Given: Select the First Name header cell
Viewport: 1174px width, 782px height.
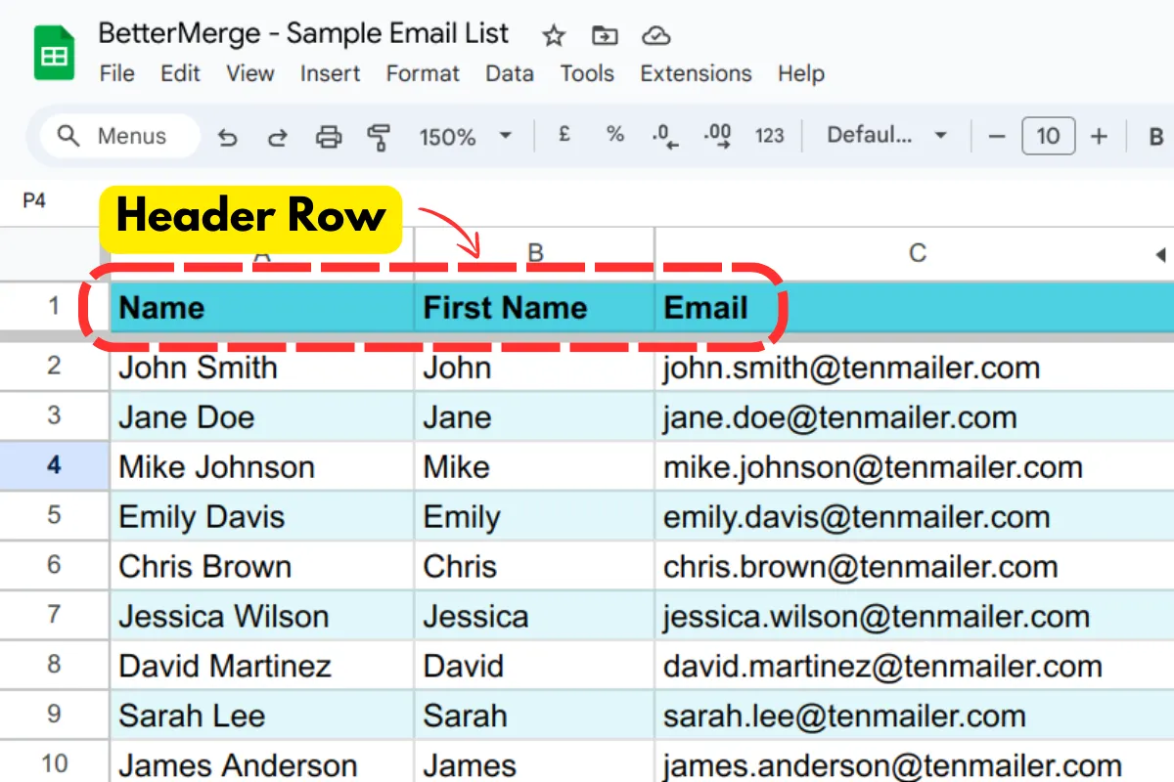Looking at the screenshot, I should [534, 307].
